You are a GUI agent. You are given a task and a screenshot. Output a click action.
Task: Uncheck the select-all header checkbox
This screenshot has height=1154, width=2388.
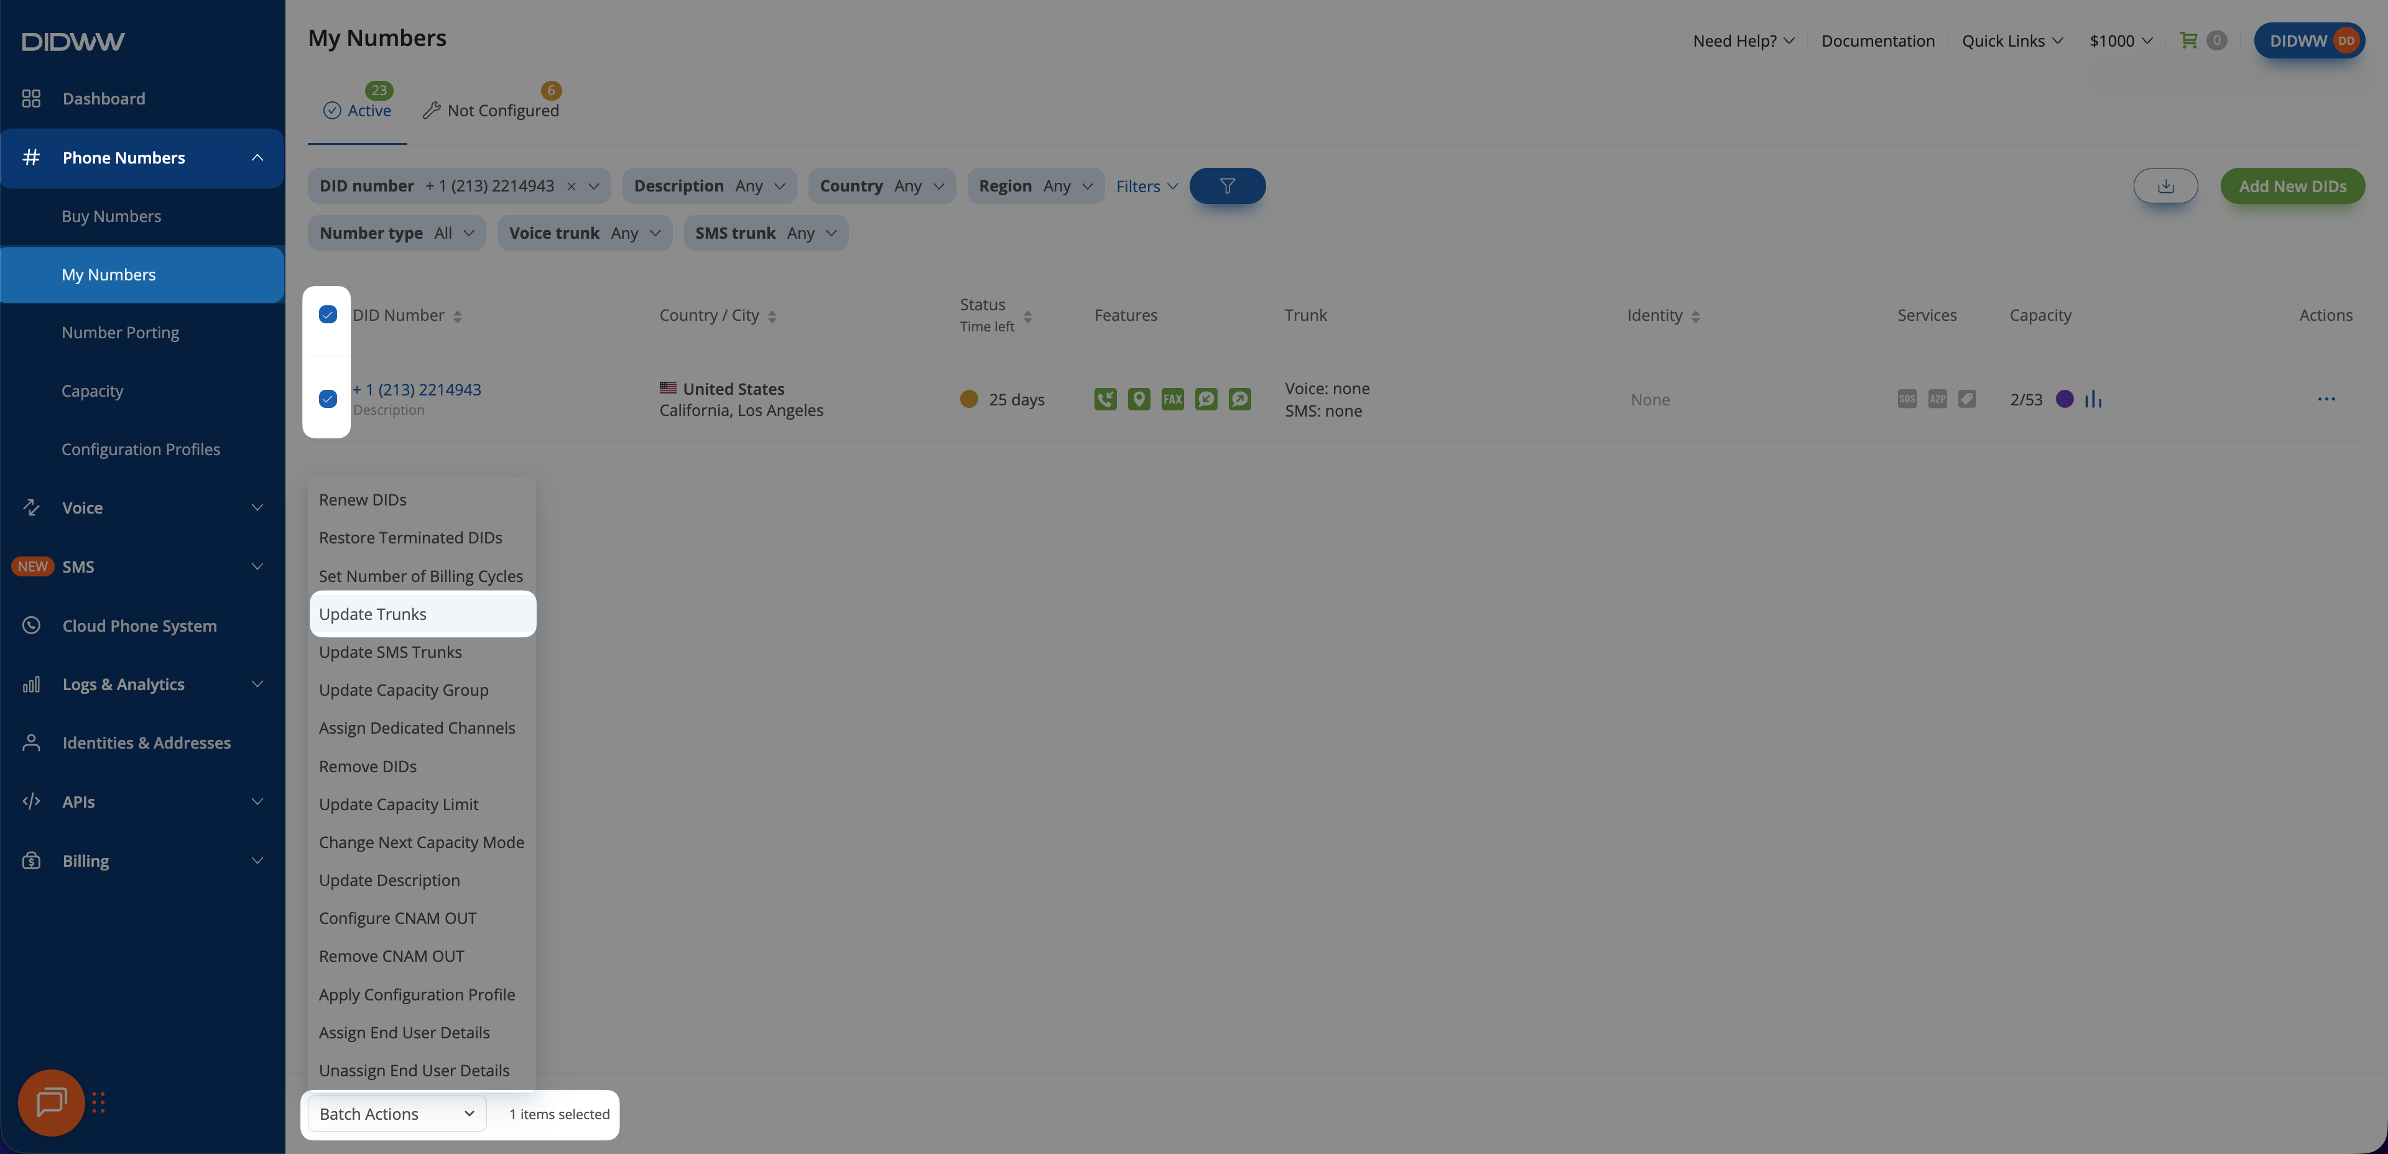point(327,315)
